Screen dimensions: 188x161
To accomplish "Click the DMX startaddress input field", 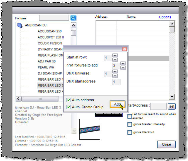I will pos(116,82).
